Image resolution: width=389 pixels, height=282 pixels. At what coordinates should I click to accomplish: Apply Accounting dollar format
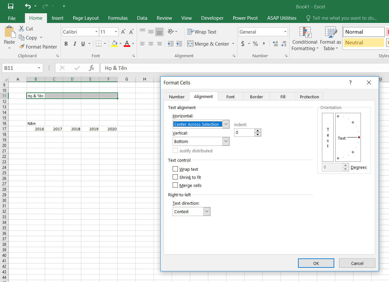pos(243,44)
